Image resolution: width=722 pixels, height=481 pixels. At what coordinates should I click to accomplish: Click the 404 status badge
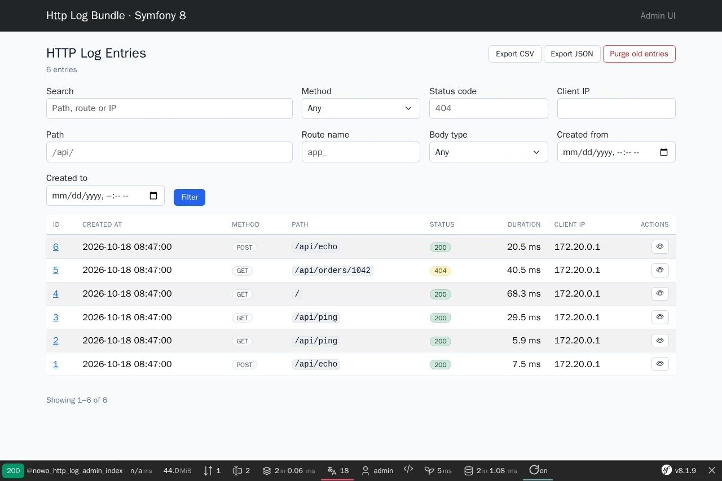[441, 271]
